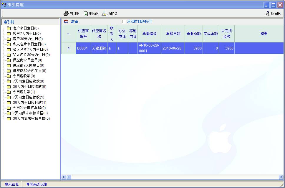Click the horizontal scrollbar left arrow
This screenshot has width=285, height=188.
pyautogui.click(x=63, y=177)
